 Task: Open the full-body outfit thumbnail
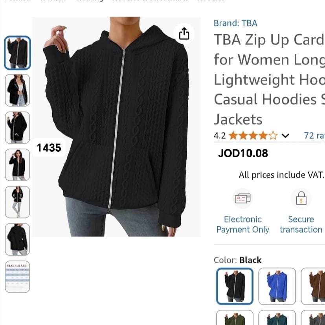17,202
